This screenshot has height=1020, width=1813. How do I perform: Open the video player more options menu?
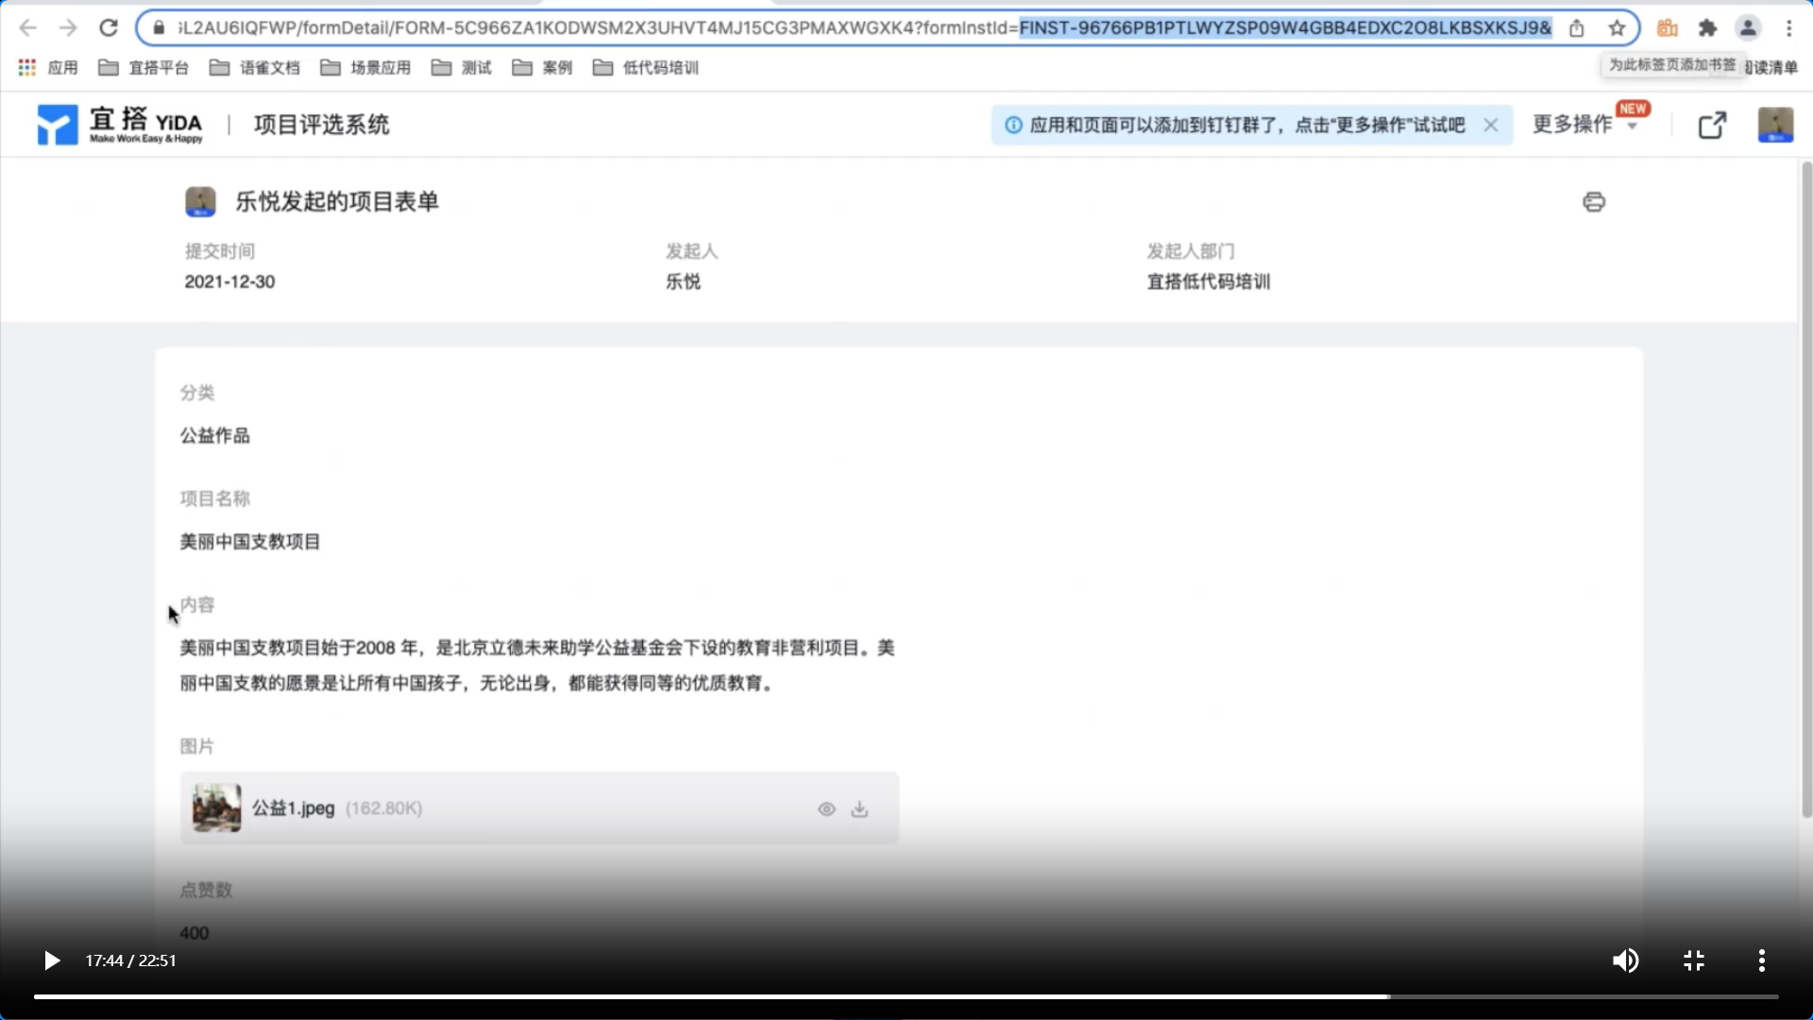pos(1761,960)
